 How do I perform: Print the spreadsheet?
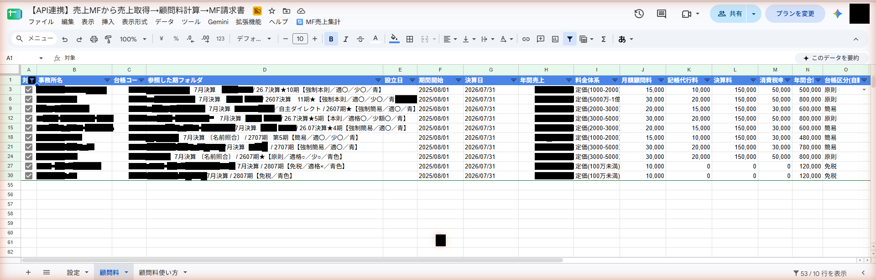click(94, 39)
